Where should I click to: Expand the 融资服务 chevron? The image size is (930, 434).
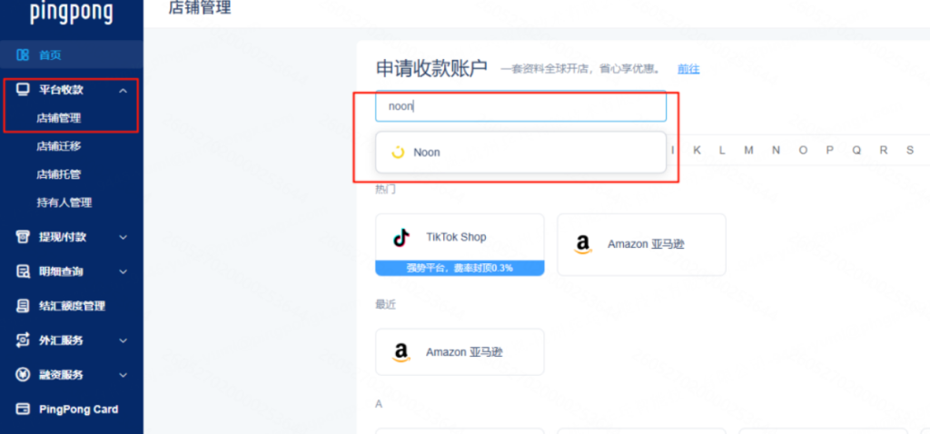coord(124,375)
